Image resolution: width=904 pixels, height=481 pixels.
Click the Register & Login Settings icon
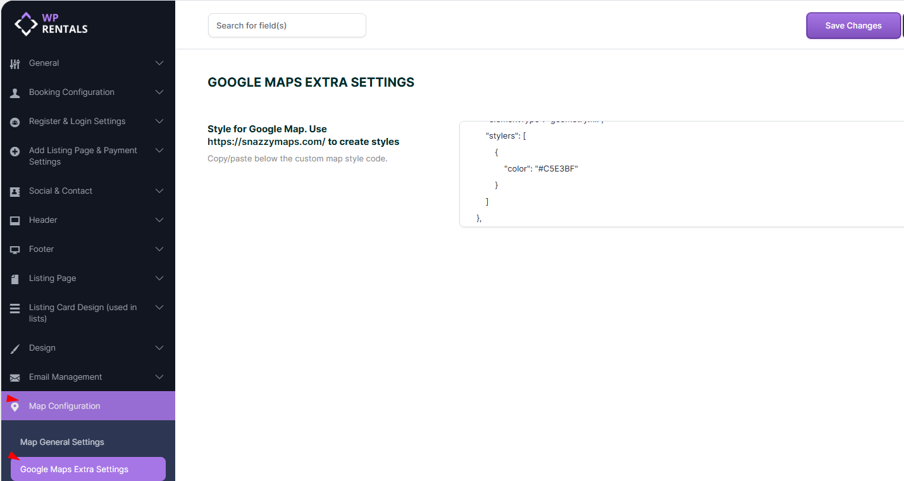(15, 122)
